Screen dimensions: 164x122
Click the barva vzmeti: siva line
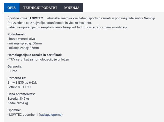tap(21, 39)
